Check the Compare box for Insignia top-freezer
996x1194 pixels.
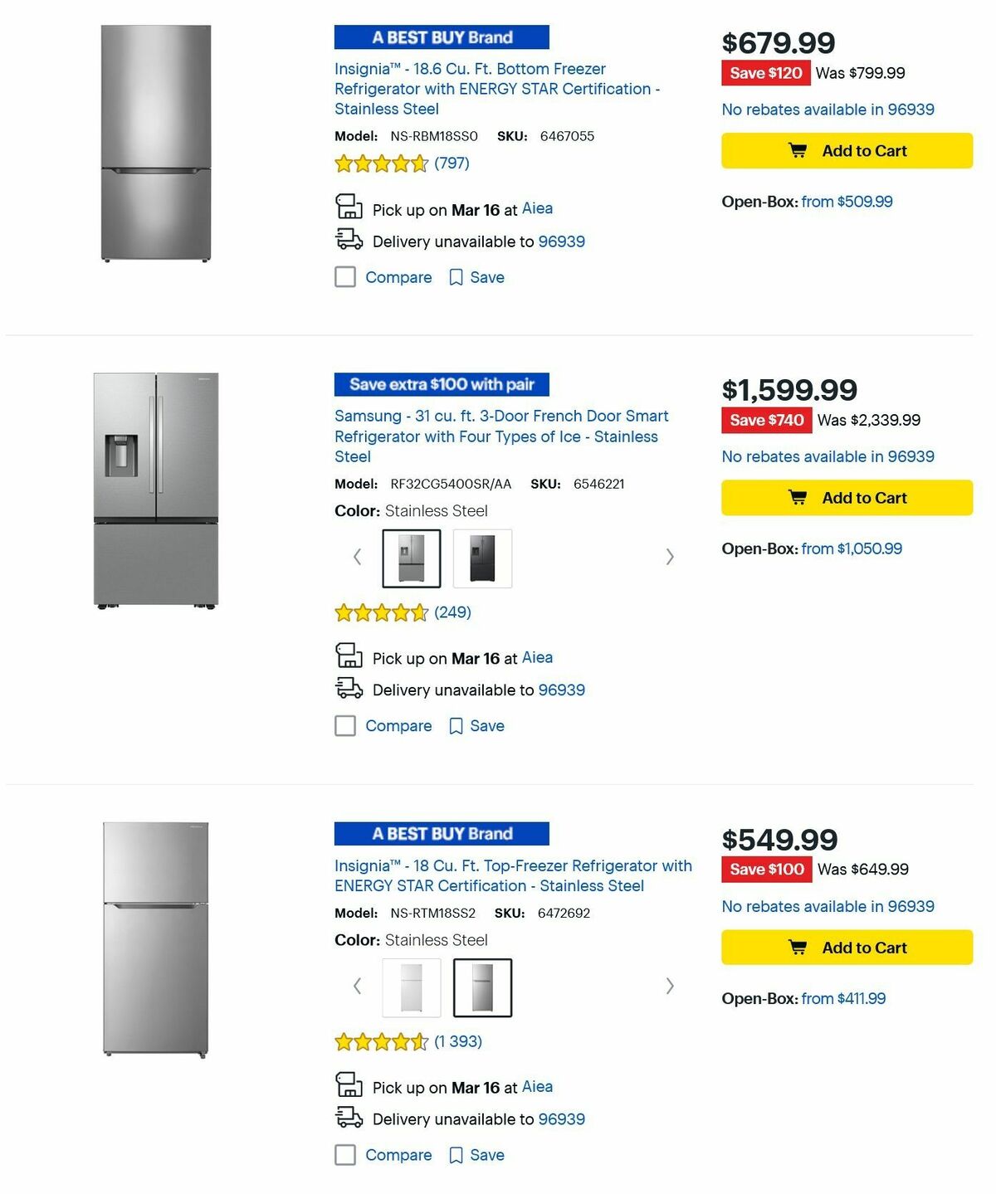point(344,1154)
